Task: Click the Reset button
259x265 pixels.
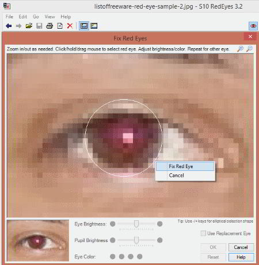Action: coord(213,257)
